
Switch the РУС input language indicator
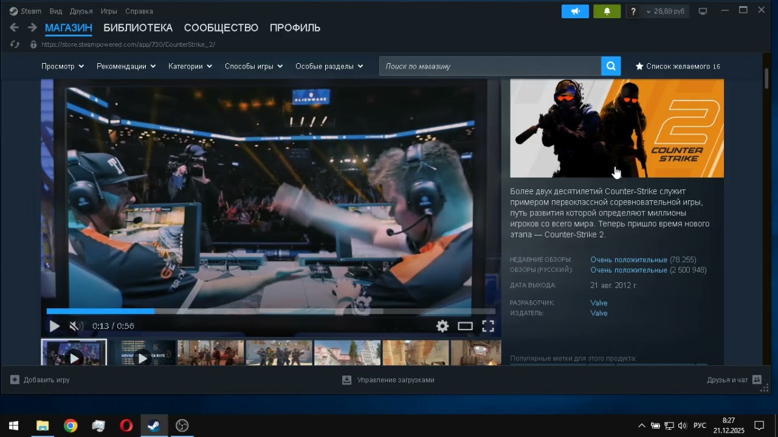click(700, 425)
